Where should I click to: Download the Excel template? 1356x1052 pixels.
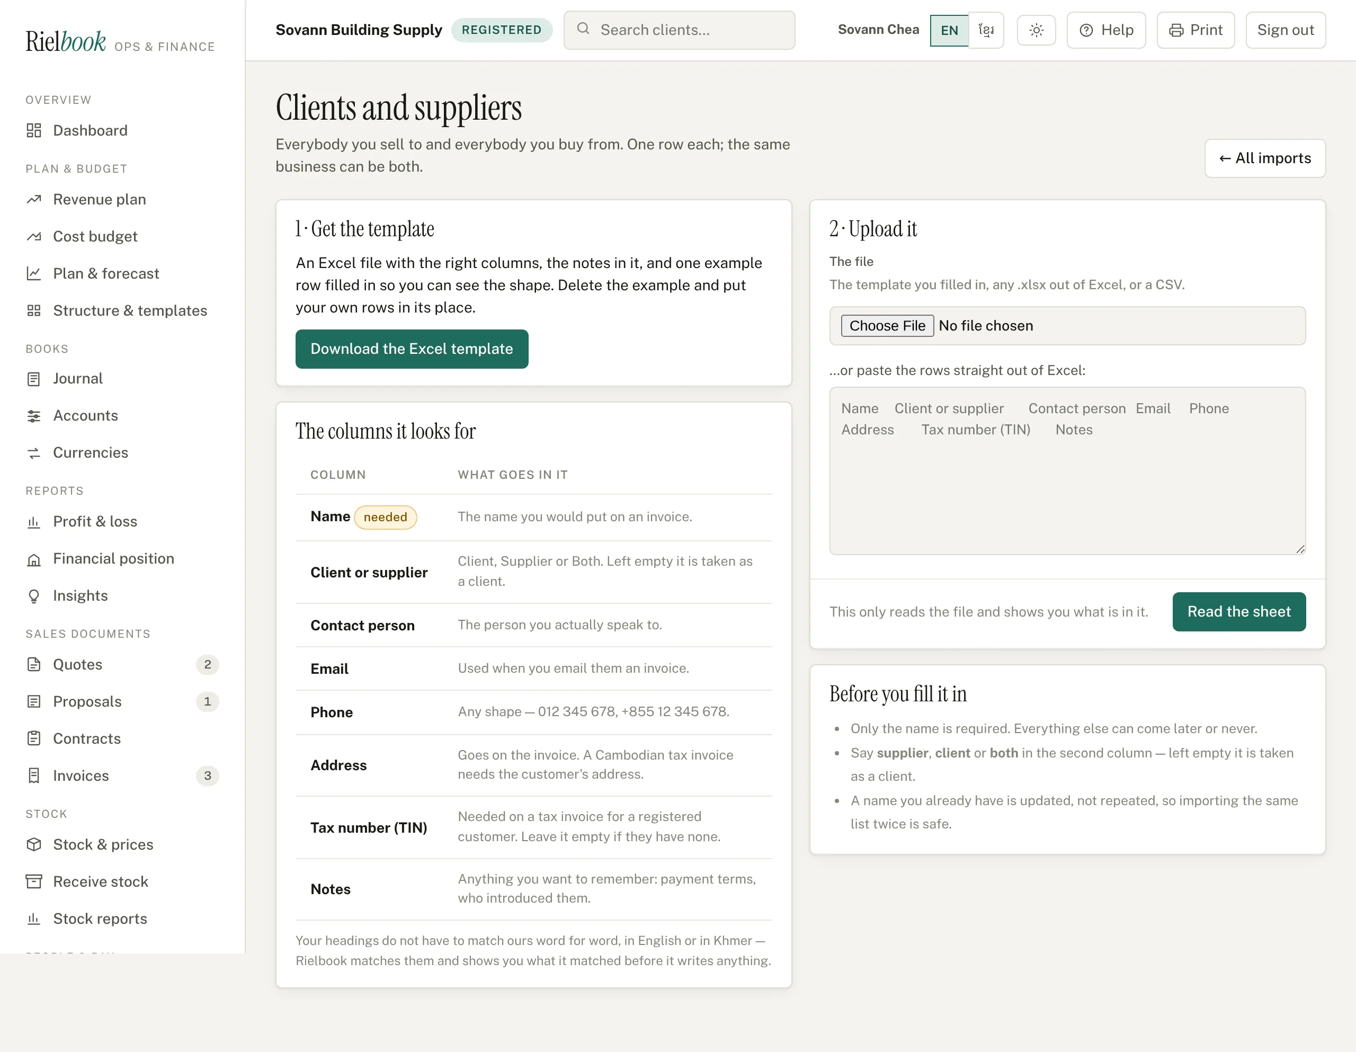pyautogui.click(x=412, y=349)
